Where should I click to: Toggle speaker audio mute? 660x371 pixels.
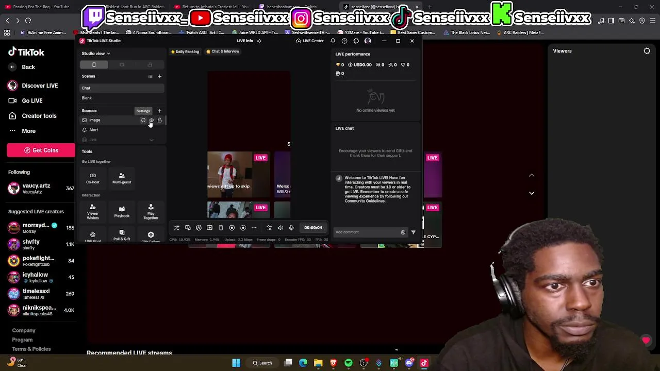(280, 228)
